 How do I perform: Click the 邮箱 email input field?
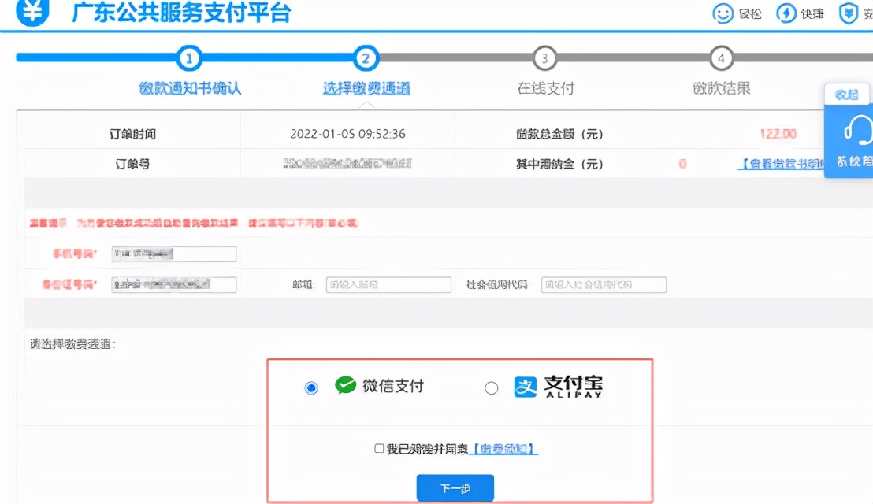[388, 284]
